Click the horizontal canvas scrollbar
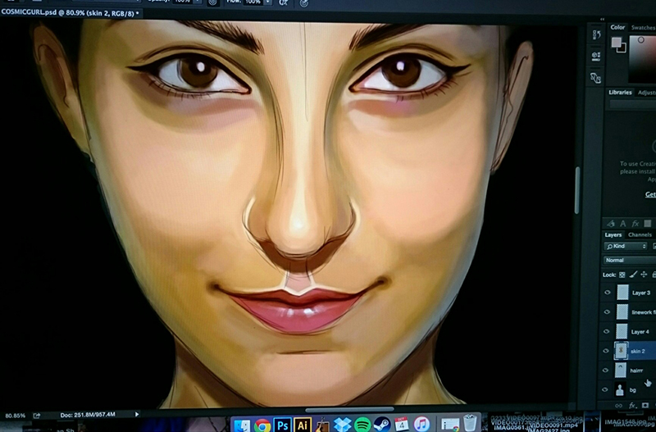 click(x=349, y=410)
